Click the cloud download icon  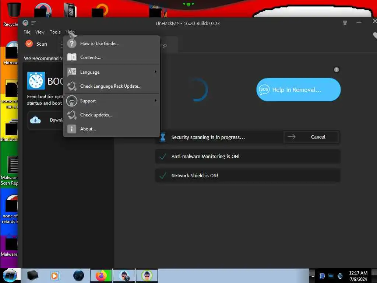[35, 120]
